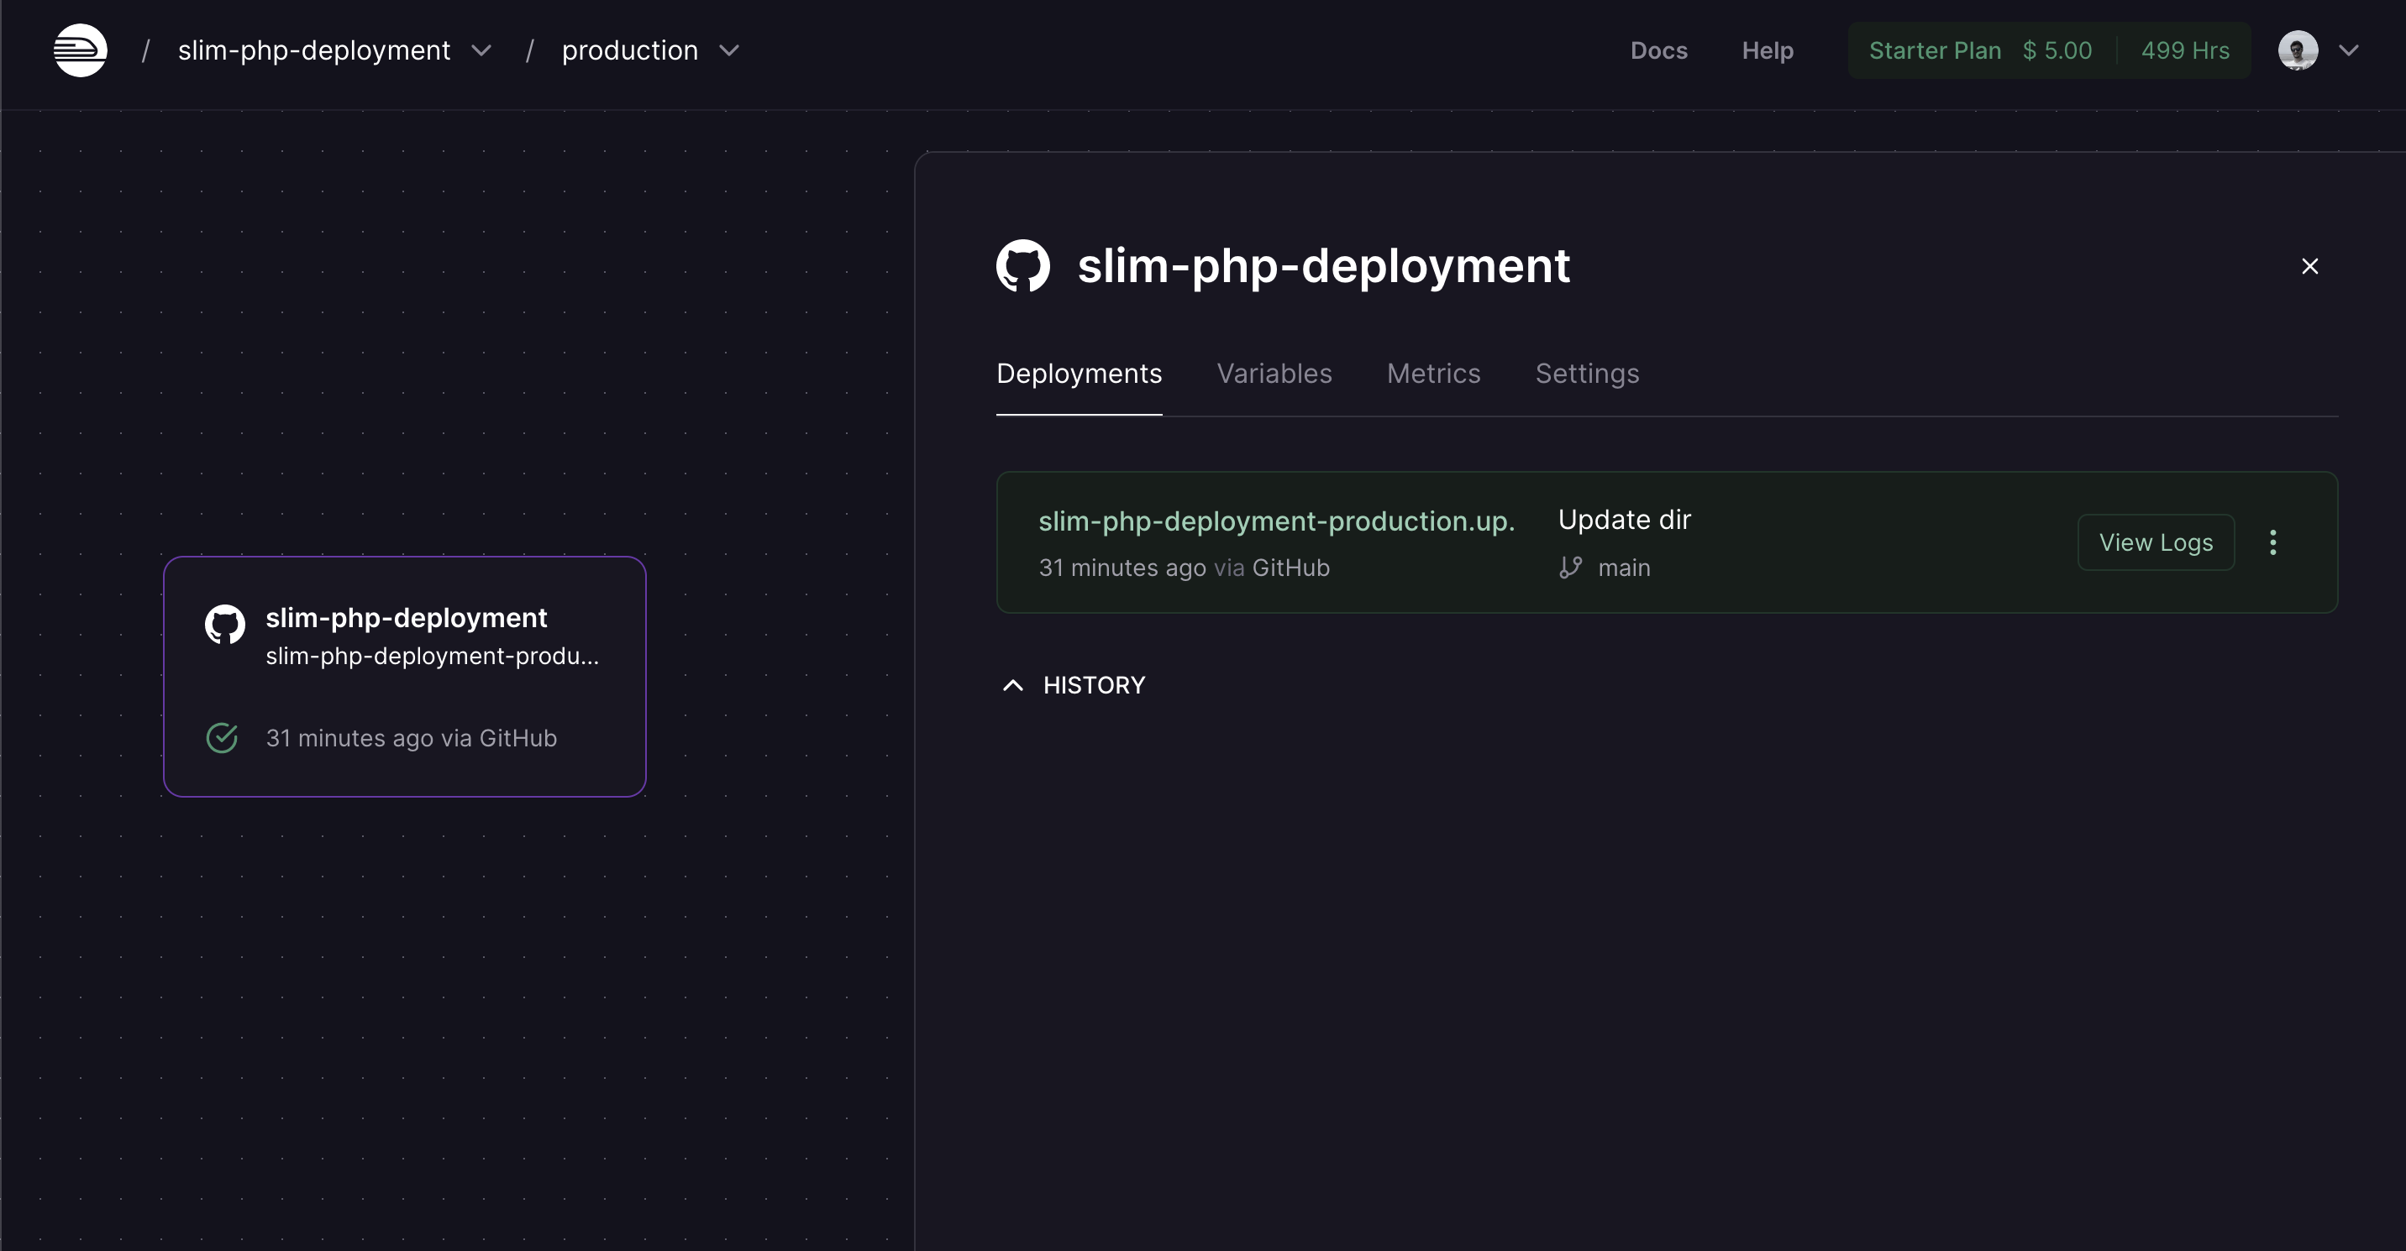Viewport: 2406px width, 1251px height.
Task: Click the user avatar picture
Action: coord(2297,50)
